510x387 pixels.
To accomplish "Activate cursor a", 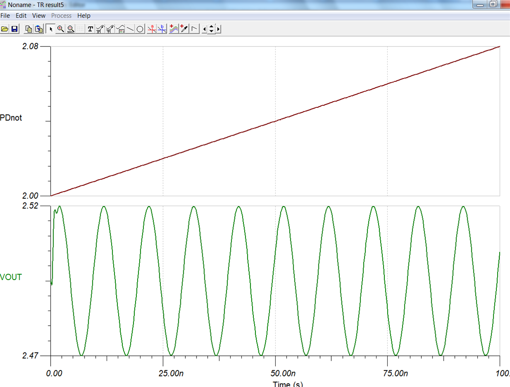I will [152, 29].
